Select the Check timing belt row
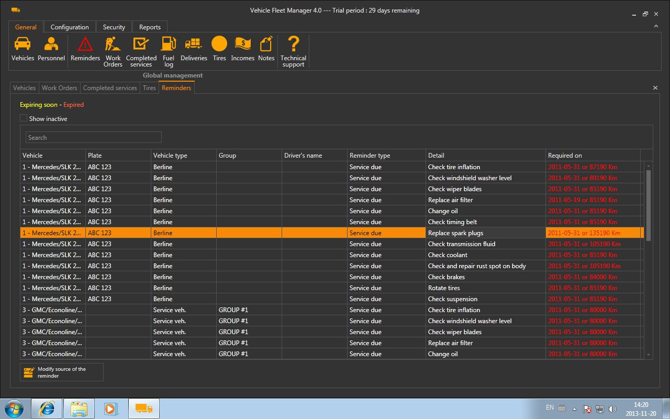Viewport: 670px width, 419px height. coord(332,222)
